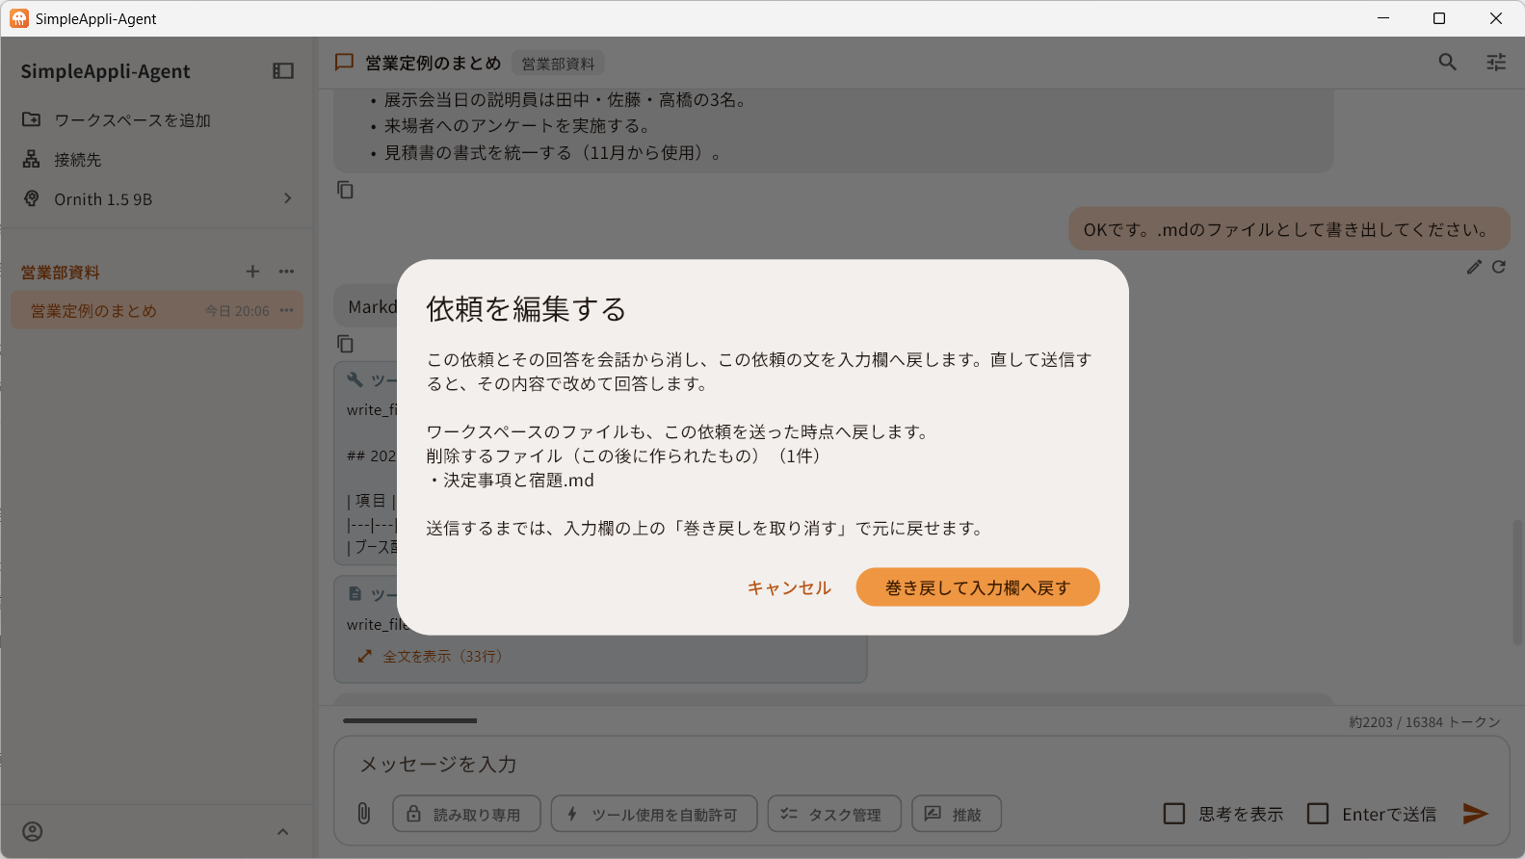Click 約2203 / 16384 トークン counter text
This screenshot has width=1525, height=859.
coord(1425,722)
